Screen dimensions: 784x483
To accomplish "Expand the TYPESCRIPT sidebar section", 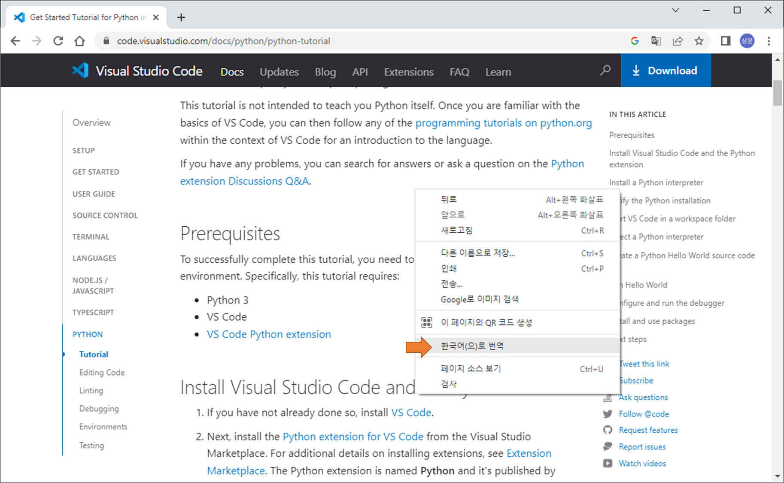I will coord(93,312).
